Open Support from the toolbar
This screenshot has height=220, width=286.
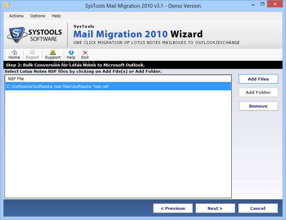click(53, 54)
